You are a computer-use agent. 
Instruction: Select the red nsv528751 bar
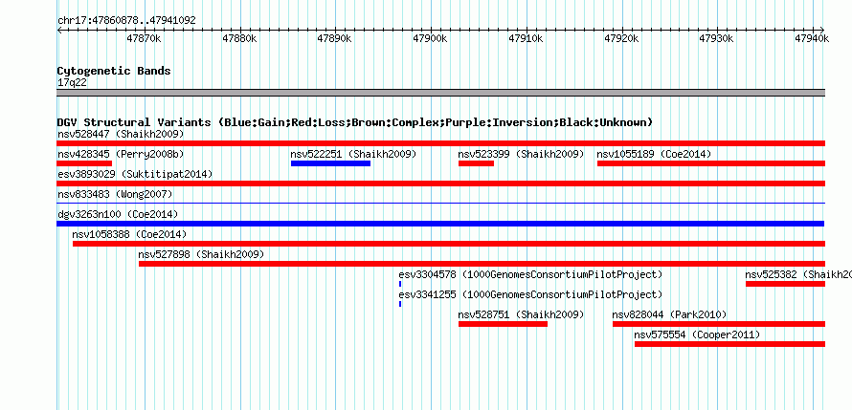click(x=504, y=324)
